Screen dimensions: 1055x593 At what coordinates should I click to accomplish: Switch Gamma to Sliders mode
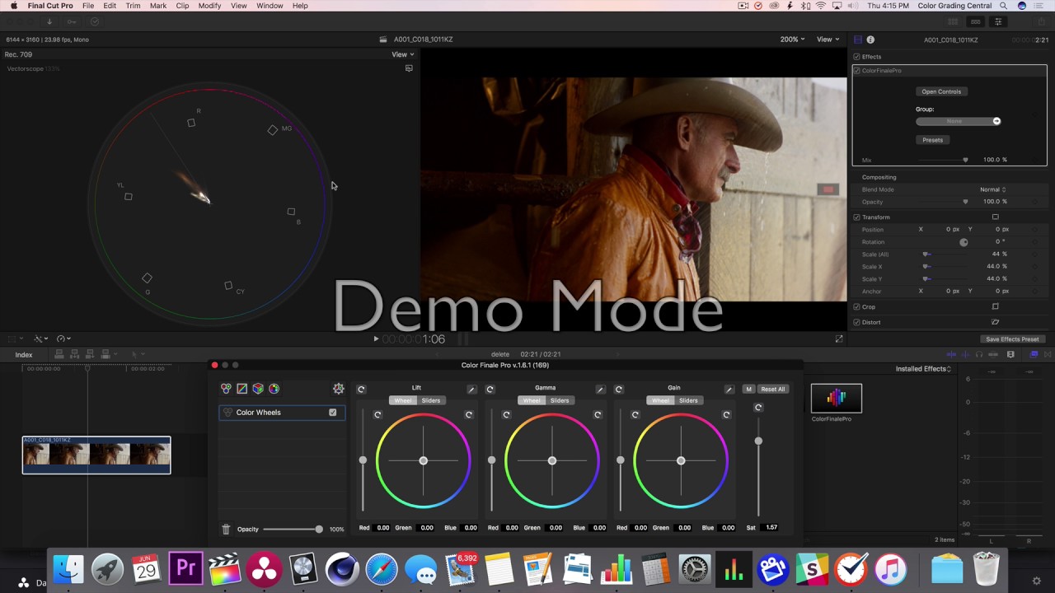coord(560,400)
